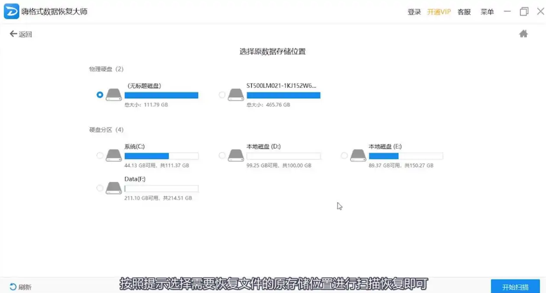546x293 pixels.
Task: Click the 本地磁盘 (D:) drive icon
Action: point(236,155)
